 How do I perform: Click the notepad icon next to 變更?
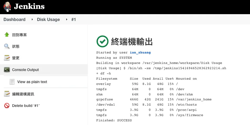7,58
